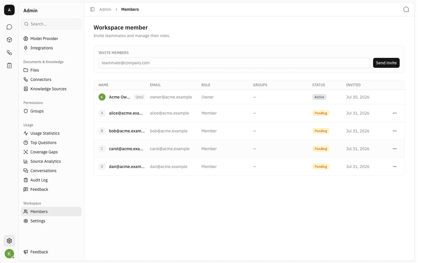Click the 'A' avatar in alice's row

pyautogui.click(x=102, y=113)
